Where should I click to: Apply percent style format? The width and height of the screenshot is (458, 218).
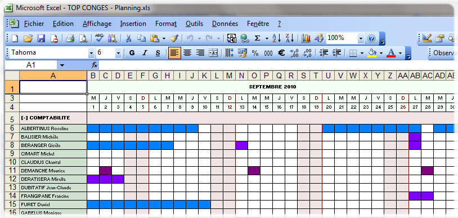pyautogui.click(x=255, y=54)
